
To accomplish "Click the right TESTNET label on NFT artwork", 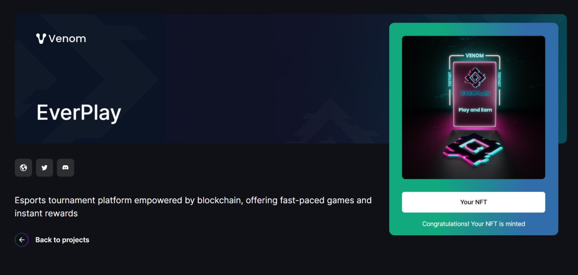I will point(499,79).
